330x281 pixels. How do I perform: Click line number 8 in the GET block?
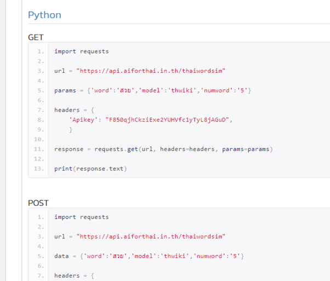[41, 120]
